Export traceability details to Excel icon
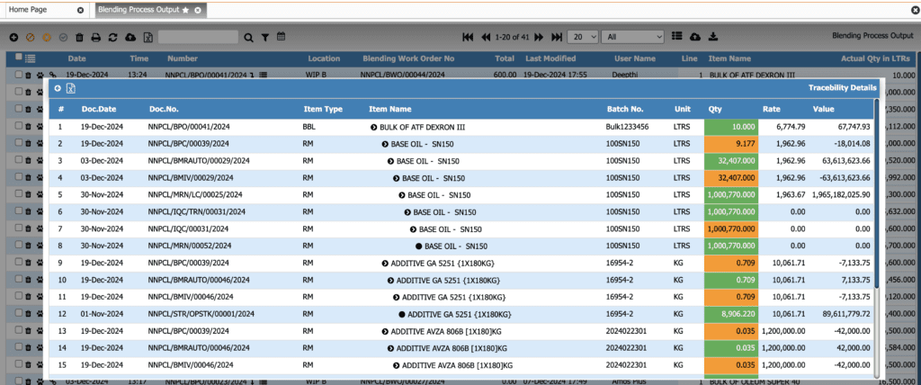921x385 pixels. pyautogui.click(x=71, y=88)
